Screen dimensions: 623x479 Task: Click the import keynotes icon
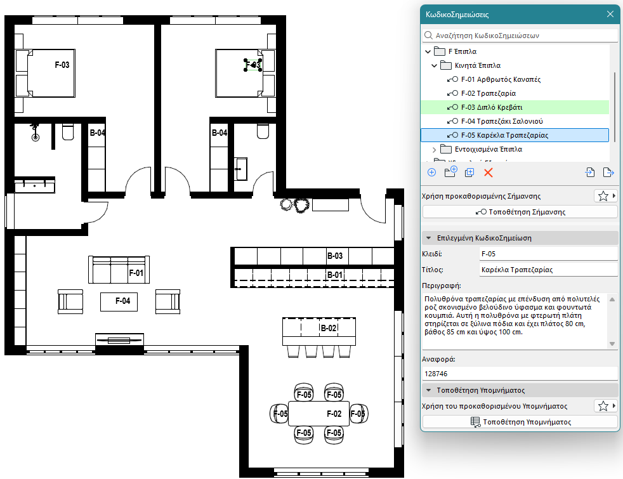590,173
